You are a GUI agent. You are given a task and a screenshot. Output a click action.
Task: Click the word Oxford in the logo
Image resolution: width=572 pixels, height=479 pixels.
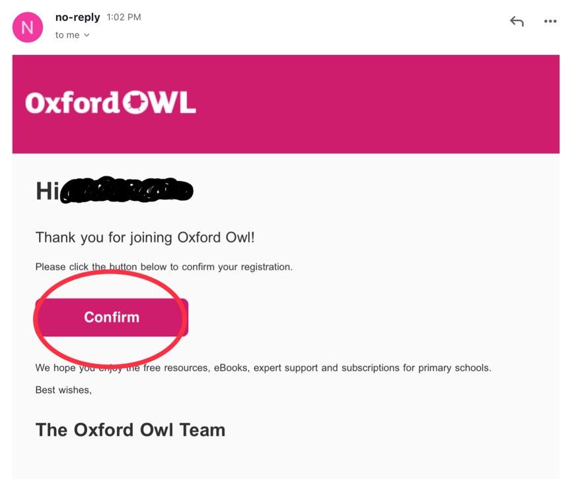pos(72,102)
